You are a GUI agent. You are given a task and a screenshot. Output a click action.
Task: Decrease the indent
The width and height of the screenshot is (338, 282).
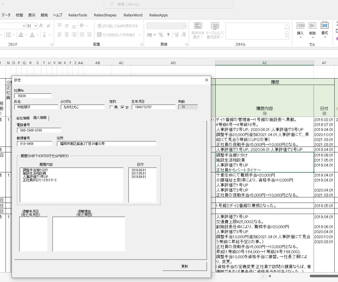point(82,35)
